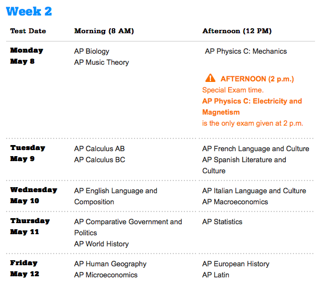Viewport: 330px width, 289px height.
Task: Select AP Statistics exam
Action: pos(222,221)
